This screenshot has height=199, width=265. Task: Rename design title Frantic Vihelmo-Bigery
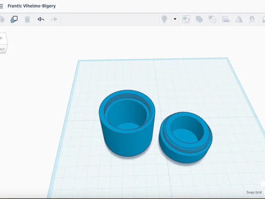pos(31,6)
